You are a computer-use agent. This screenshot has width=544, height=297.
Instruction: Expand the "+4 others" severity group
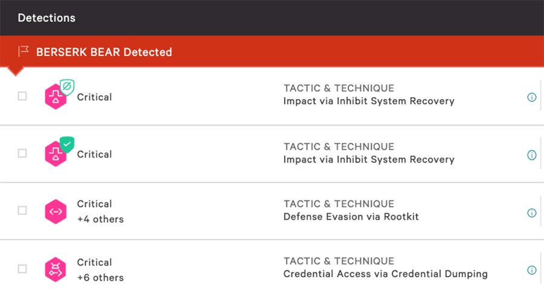coord(100,219)
